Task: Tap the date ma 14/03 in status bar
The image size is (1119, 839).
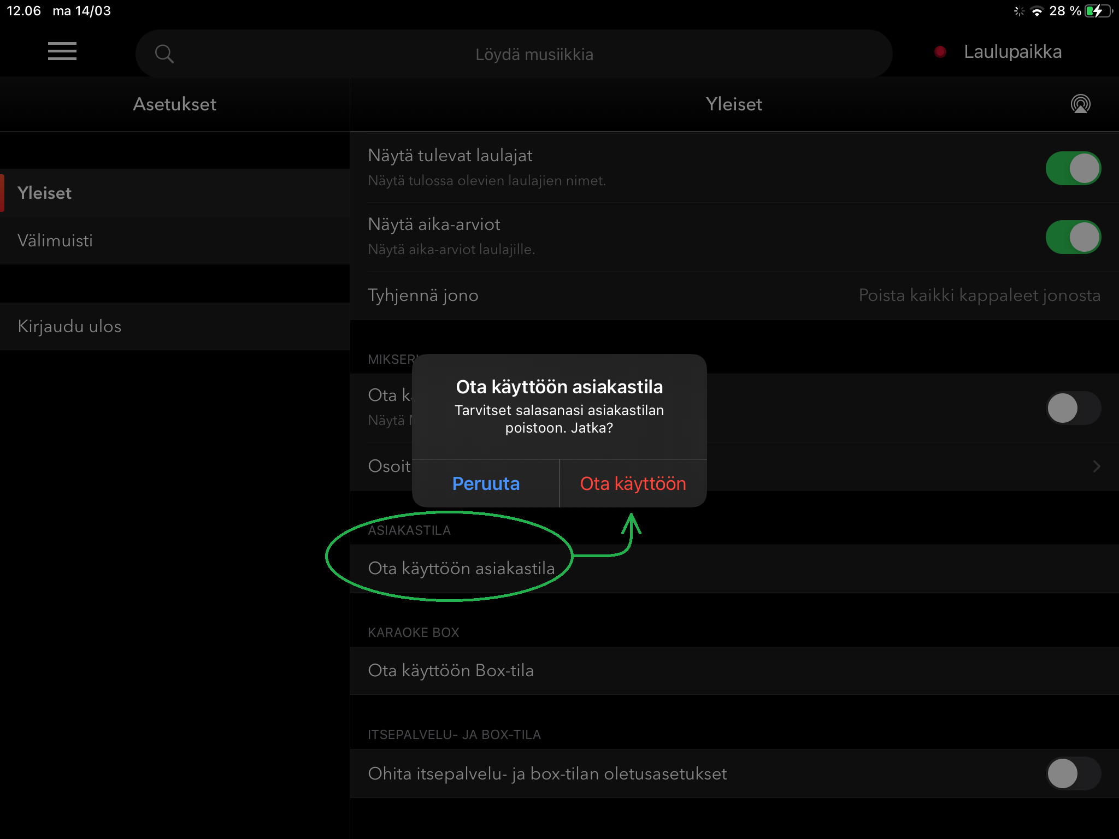Action: point(81,11)
